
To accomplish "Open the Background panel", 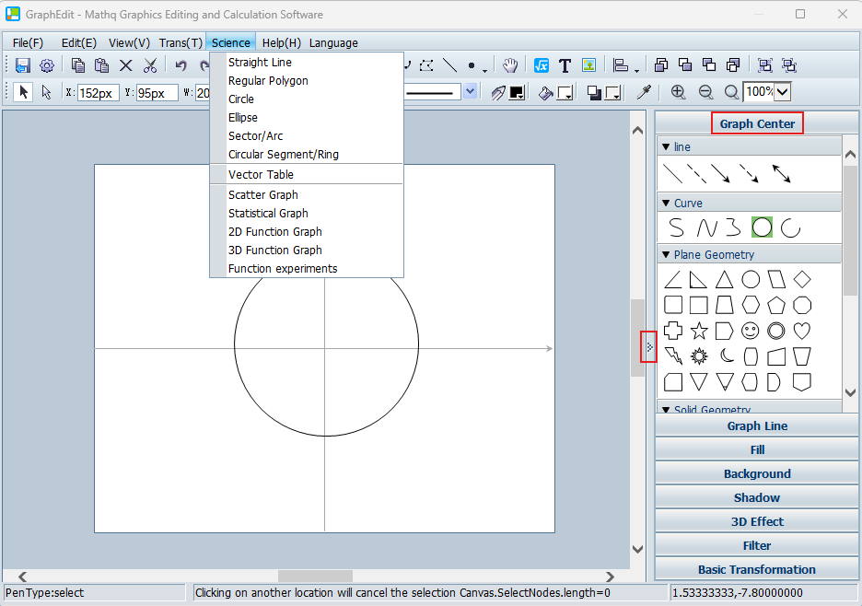I will (x=756, y=474).
